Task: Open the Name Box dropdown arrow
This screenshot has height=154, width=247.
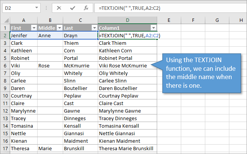Action: click(36, 8)
